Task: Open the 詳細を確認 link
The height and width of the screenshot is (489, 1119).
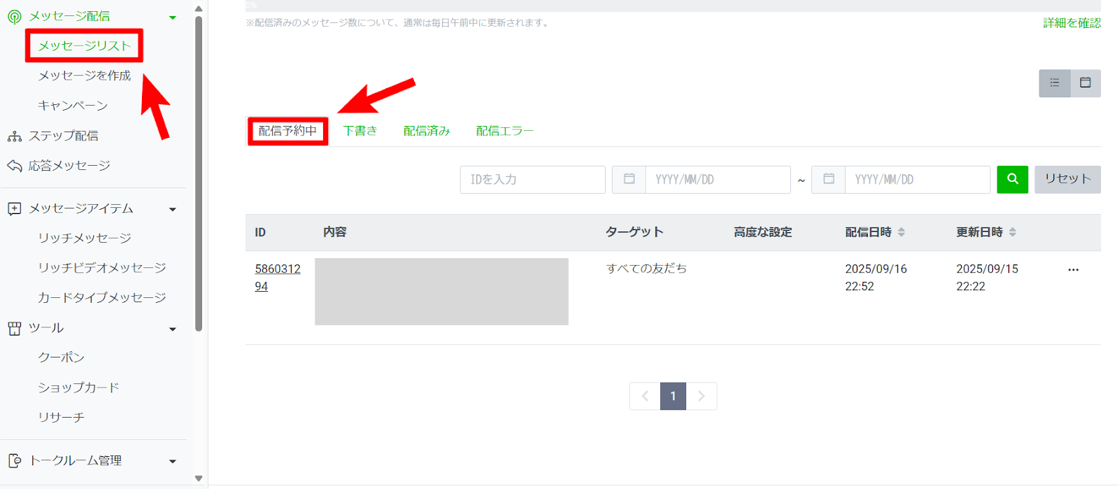Action: [x=1071, y=23]
